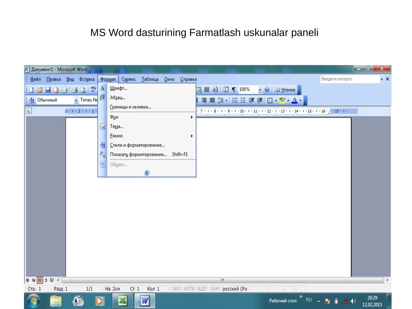Switch to Normal view icon
The width and height of the screenshot is (412, 309).
28,280
